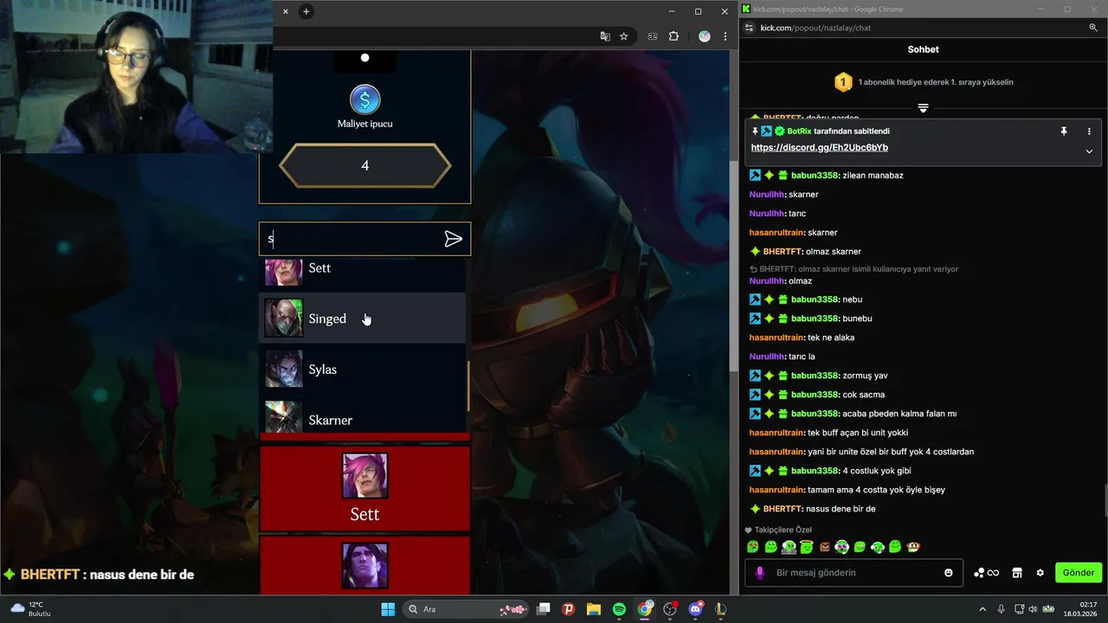Expand the leaderboard arrow under gift banner
The width and height of the screenshot is (1108, 623).
[x=923, y=108]
